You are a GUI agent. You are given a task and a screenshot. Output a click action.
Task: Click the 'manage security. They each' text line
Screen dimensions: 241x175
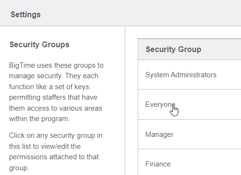coord(54,76)
